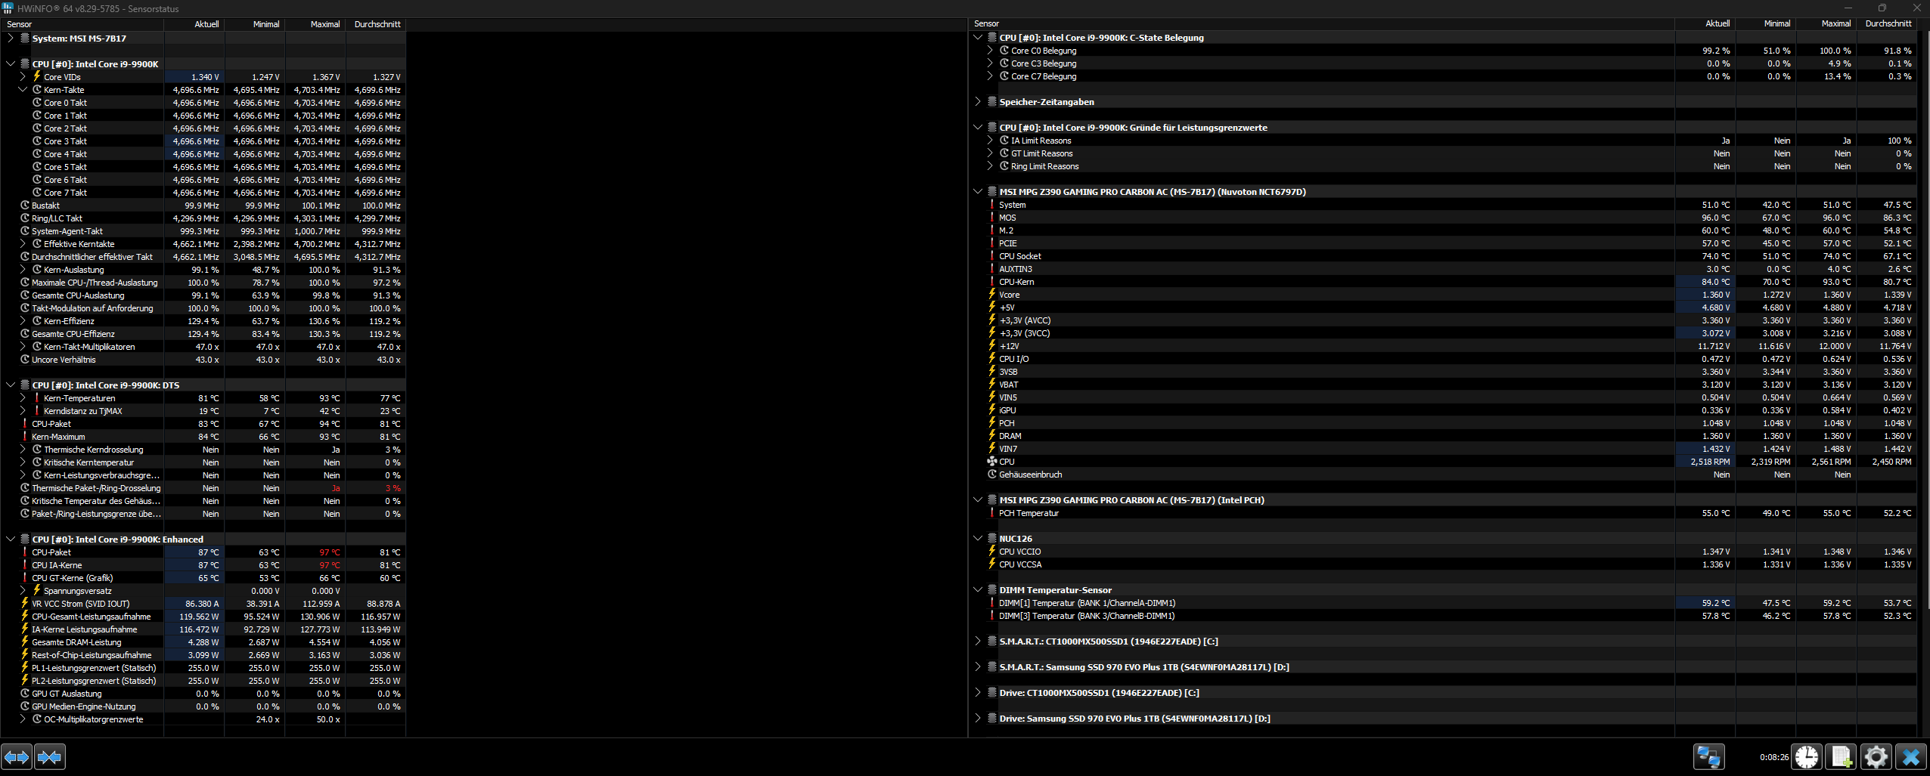Select Thermische Paket-/Ring-Drosselung row
This screenshot has height=776, width=1930.
pos(203,487)
